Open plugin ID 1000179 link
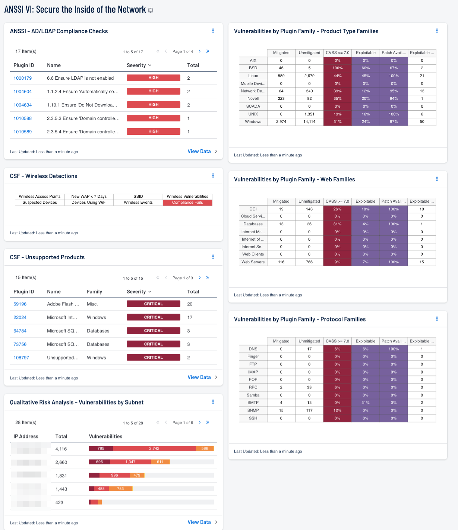 click(x=23, y=78)
